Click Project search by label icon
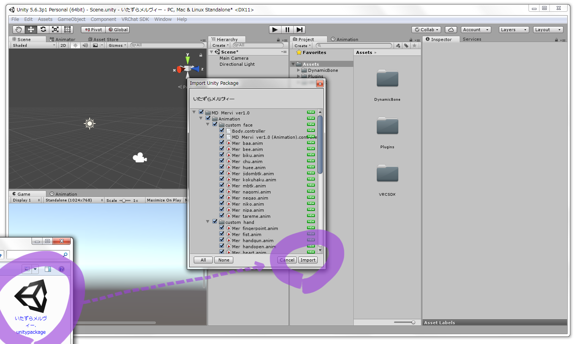The height and width of the screenshot is (344, 576). [406, 46]
